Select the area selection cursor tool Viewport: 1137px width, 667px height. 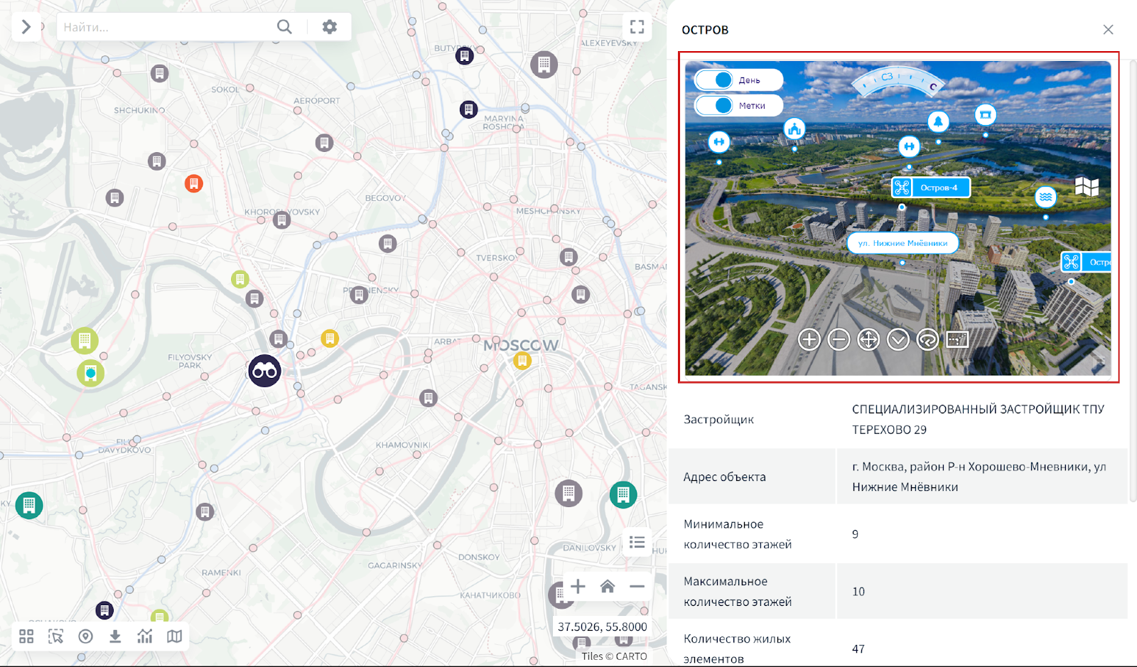[55, 636]
